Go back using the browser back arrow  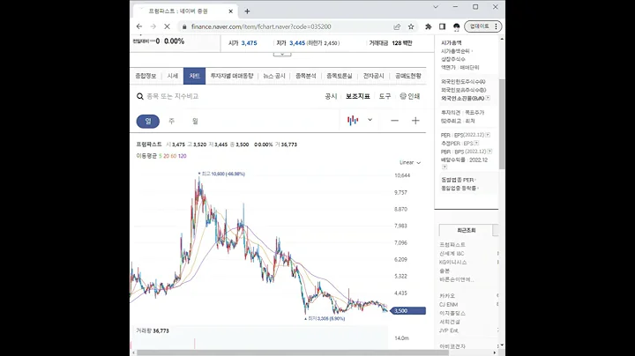tap(139, 26)
